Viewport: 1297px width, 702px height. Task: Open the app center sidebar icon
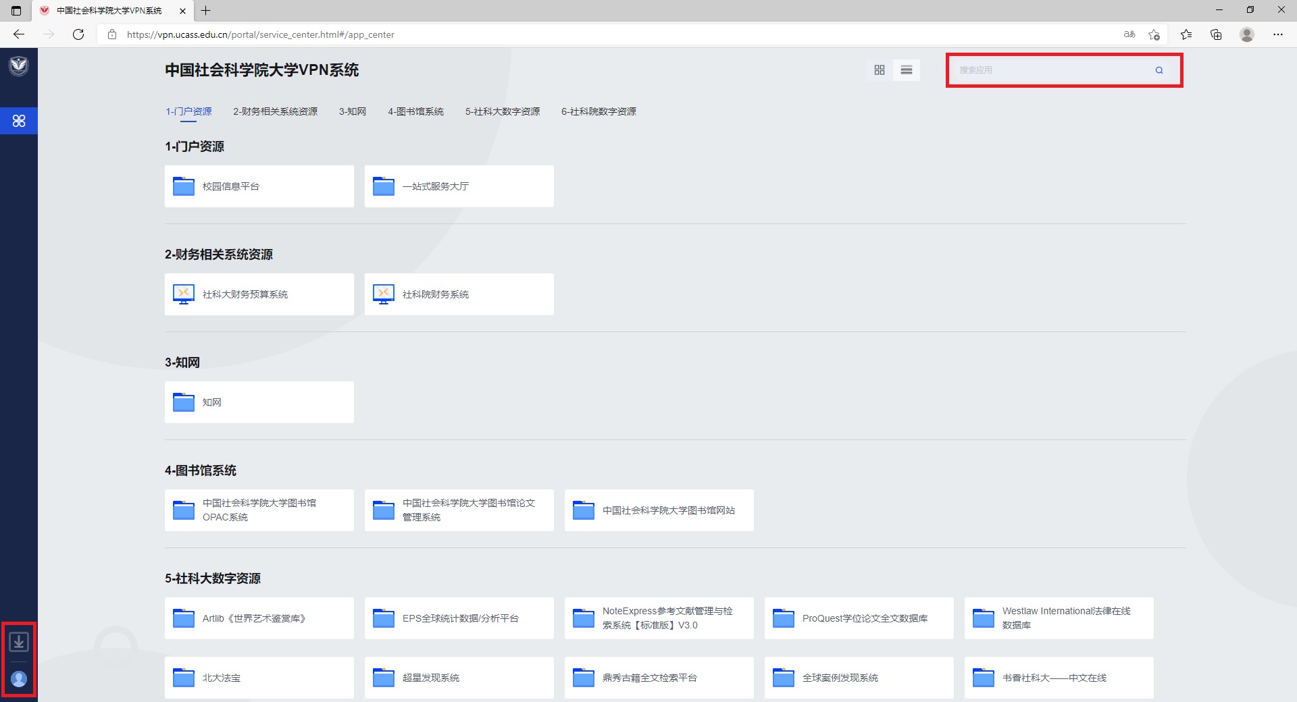(x=19, y=121)
